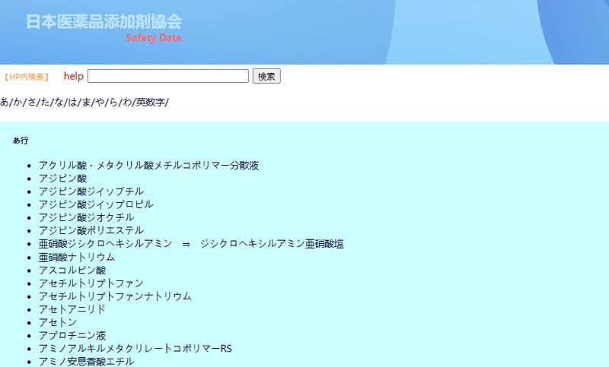Open the アセトアニリド entry
609x367 pixels.
point(72,309)
